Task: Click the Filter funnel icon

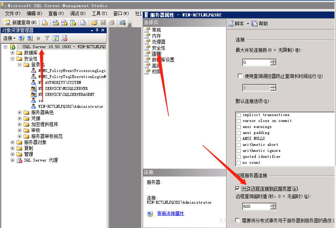Action: 47,38
